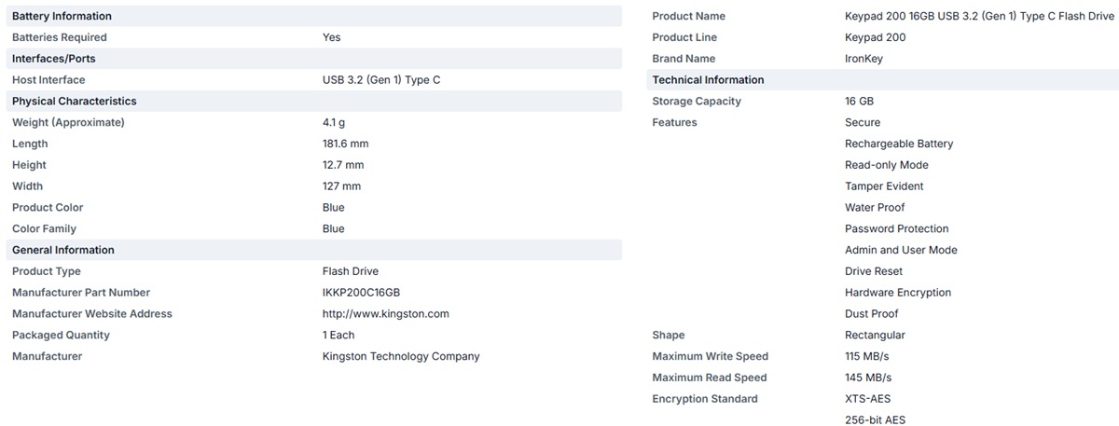Viewport: 1119px width, 426px height.
Task: Click the Flash Drive product type value
Action: [351, 271]
